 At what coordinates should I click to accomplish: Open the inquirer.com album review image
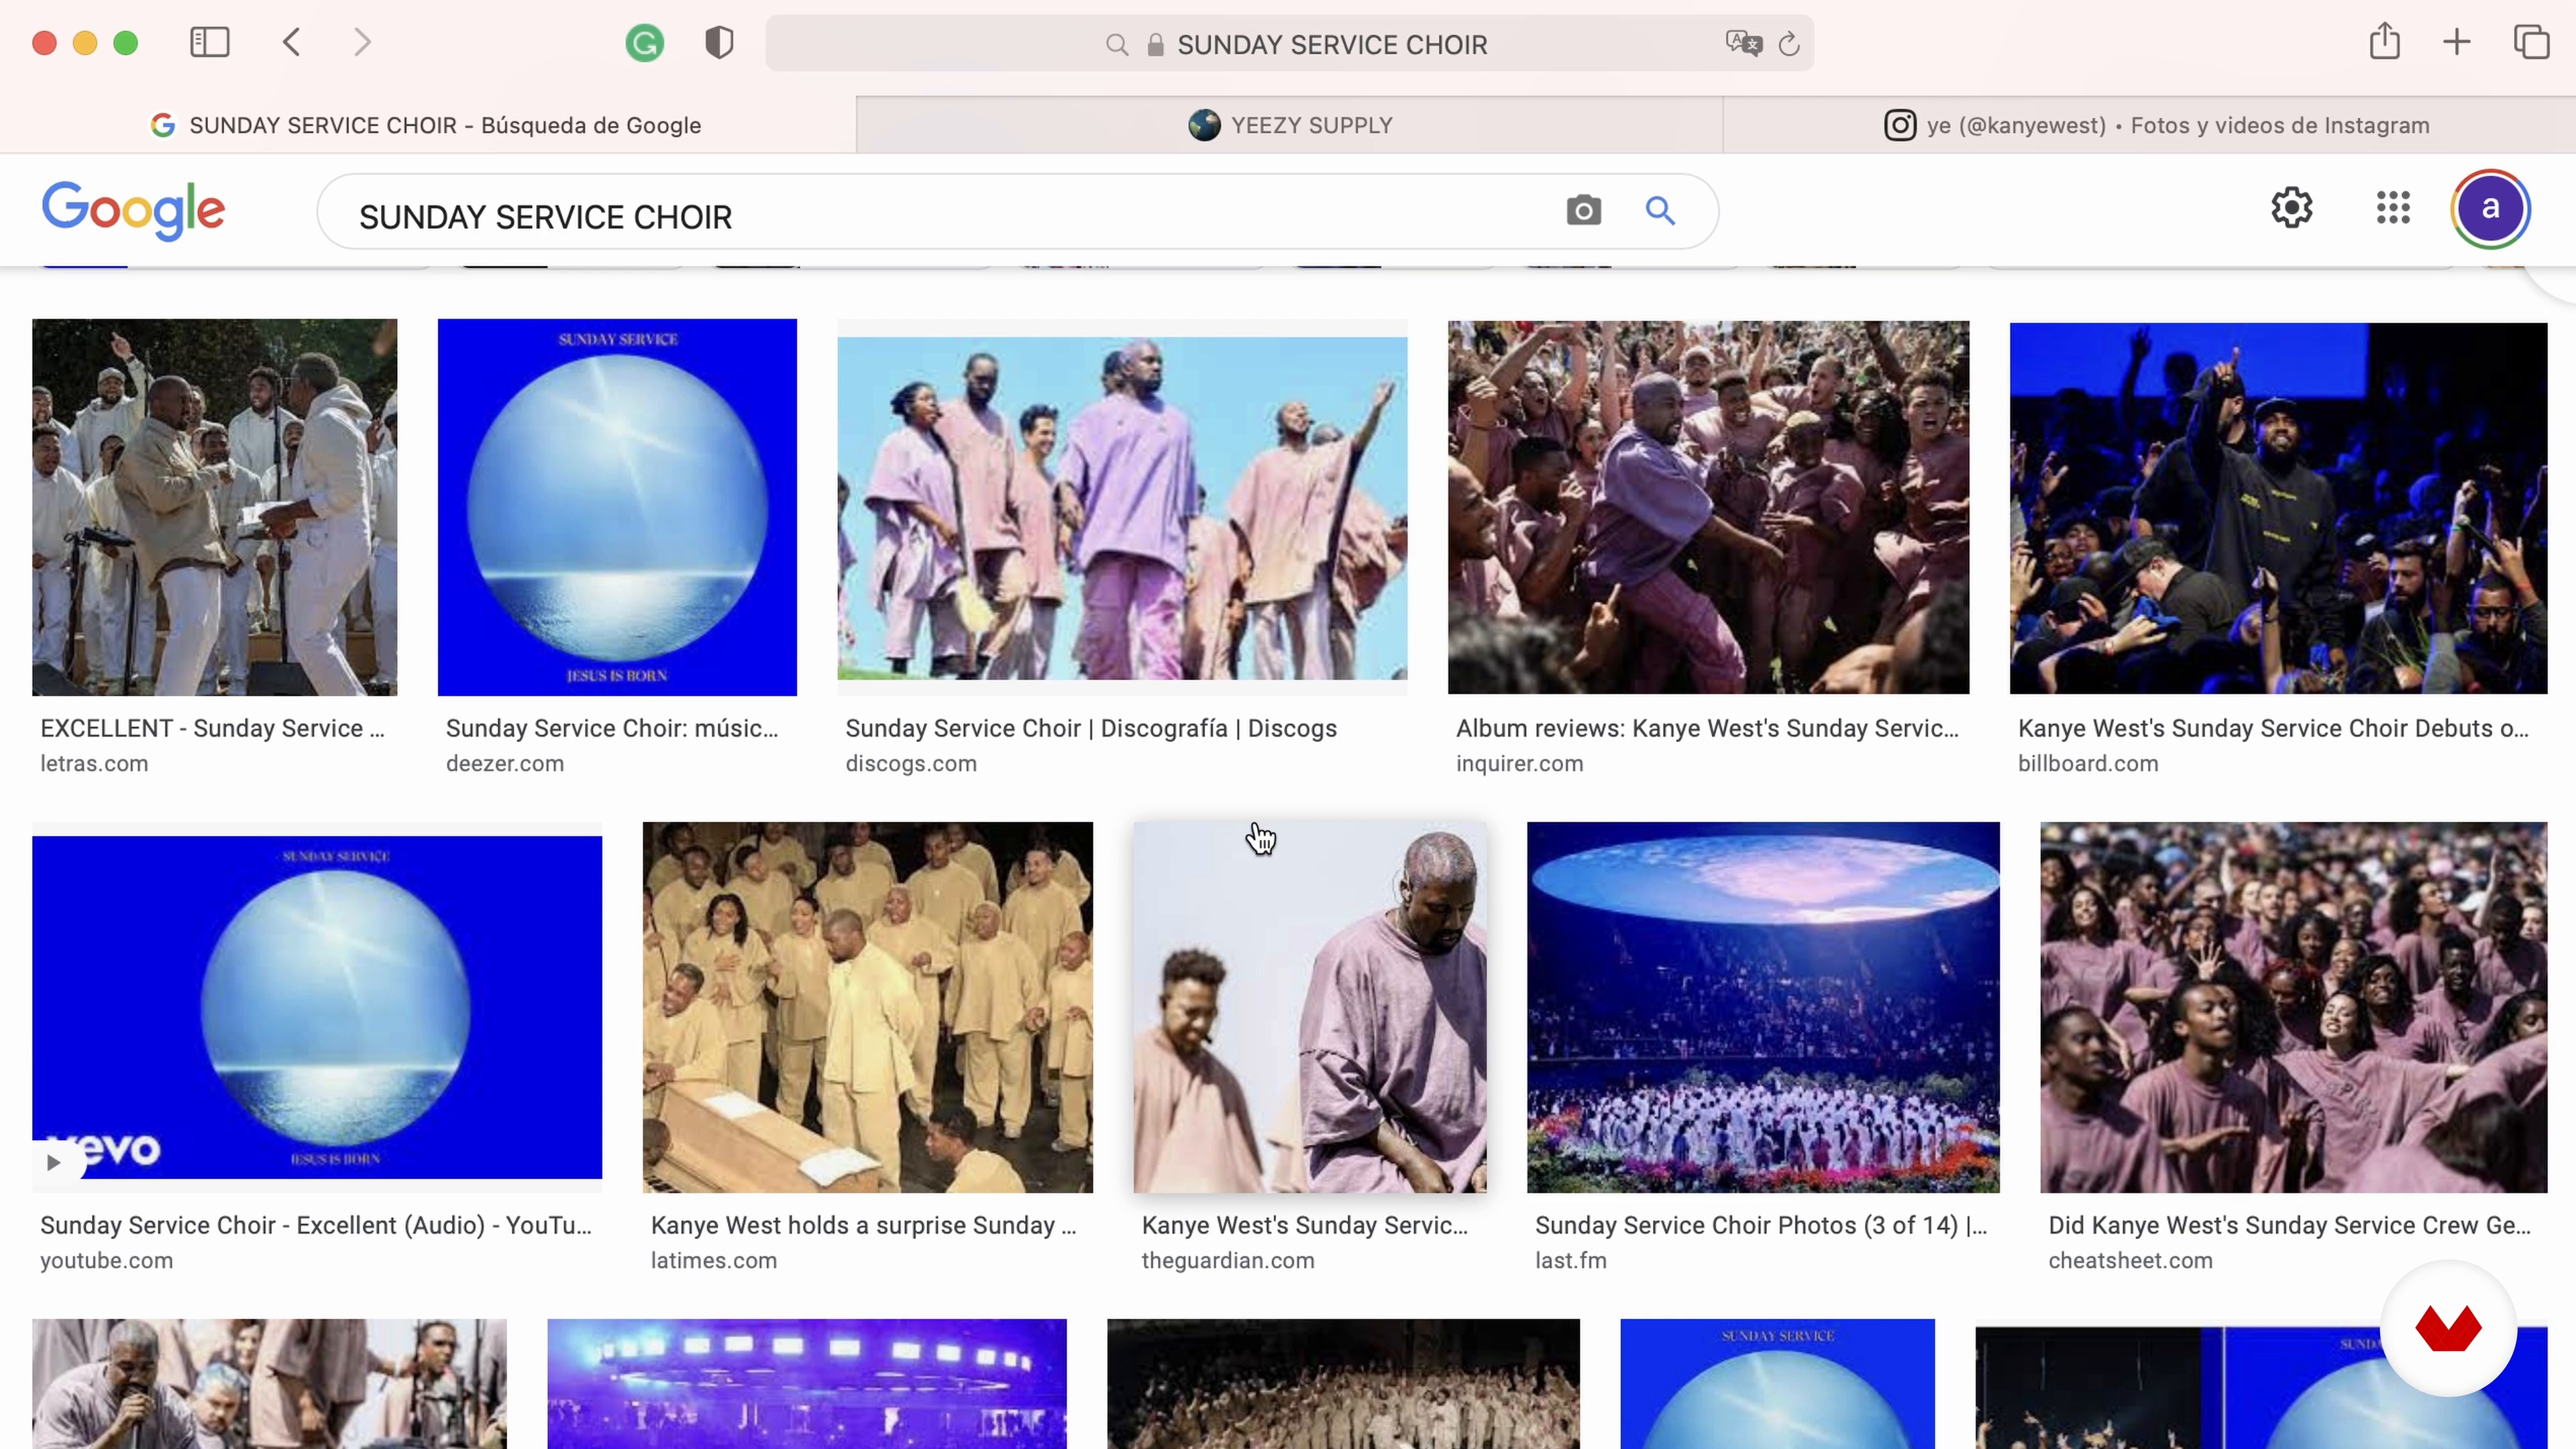(1708, 507)
